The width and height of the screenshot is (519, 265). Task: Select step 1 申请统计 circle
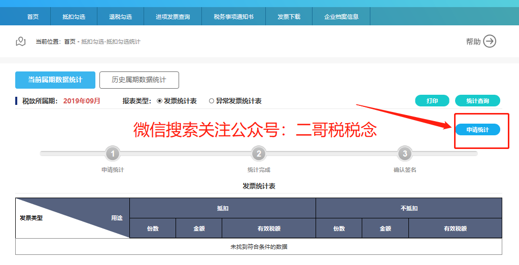coord(113,154)
